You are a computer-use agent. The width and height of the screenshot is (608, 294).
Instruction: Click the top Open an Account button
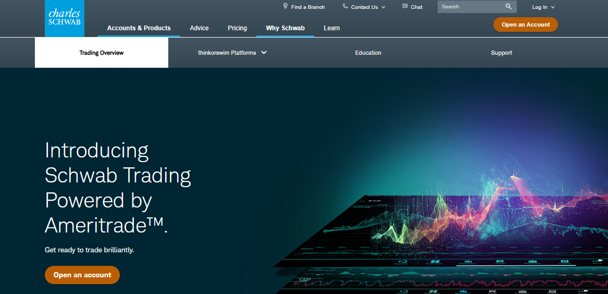point(526,24)
